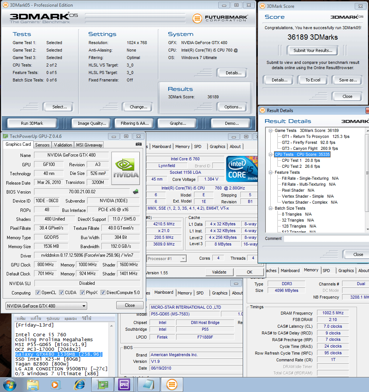Open About tab in top CPU-Z window
Viewport: 369px width, 392px height.
point(235,146)
